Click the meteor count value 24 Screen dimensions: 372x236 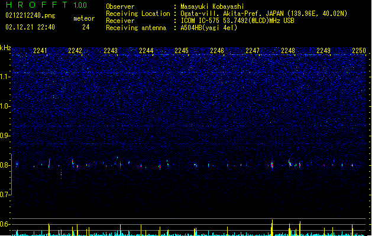click(86, 27)
